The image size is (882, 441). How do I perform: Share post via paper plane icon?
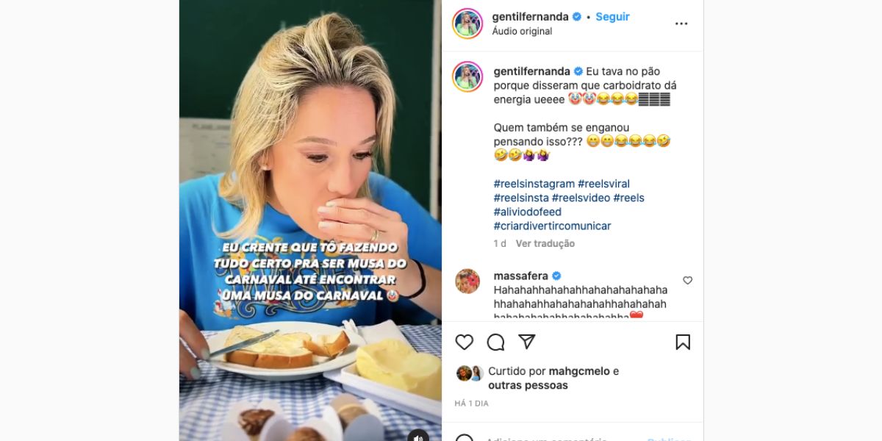526,342
